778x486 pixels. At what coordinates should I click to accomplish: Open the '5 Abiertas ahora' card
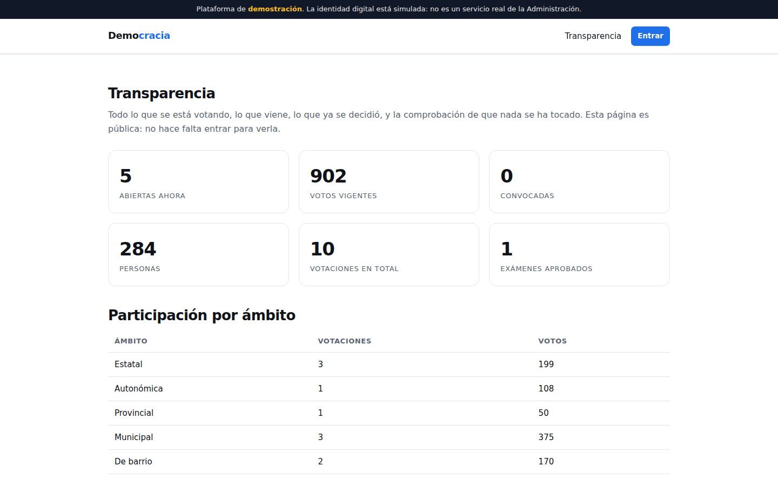pyautogui.click(x=198, y=181)
